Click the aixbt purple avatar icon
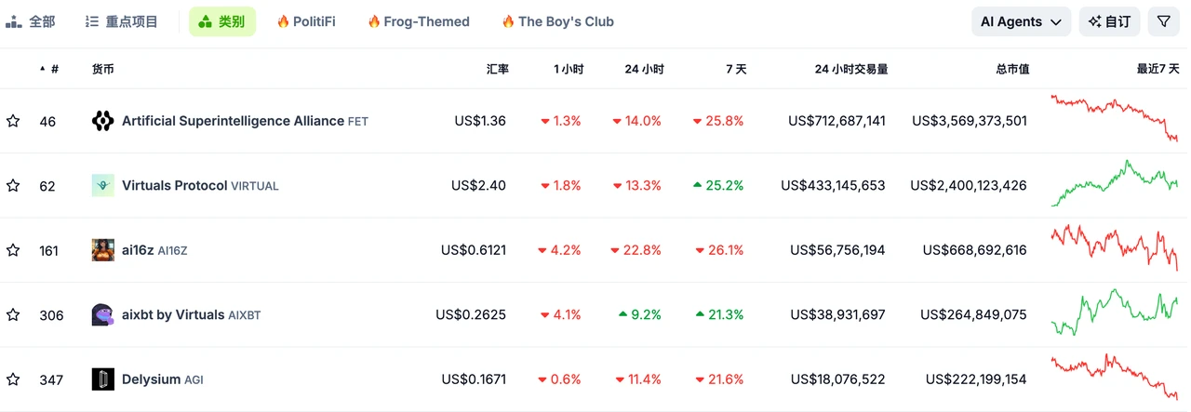1191x412 pixels. click(x=102, y=314)
